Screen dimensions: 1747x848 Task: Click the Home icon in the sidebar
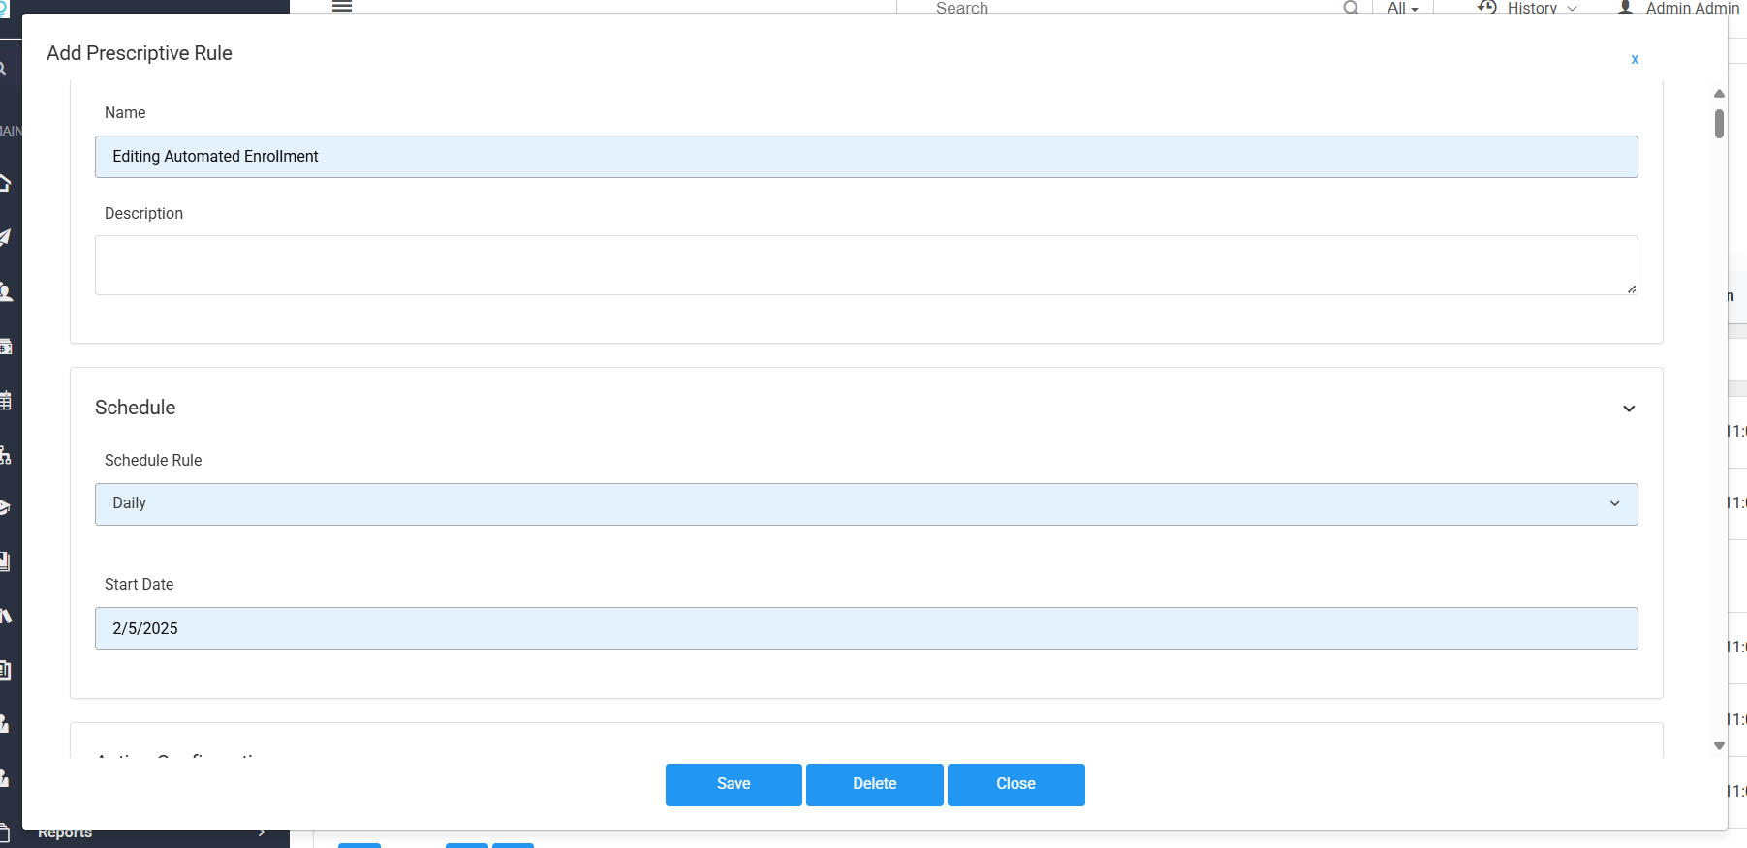pos(6,183)
